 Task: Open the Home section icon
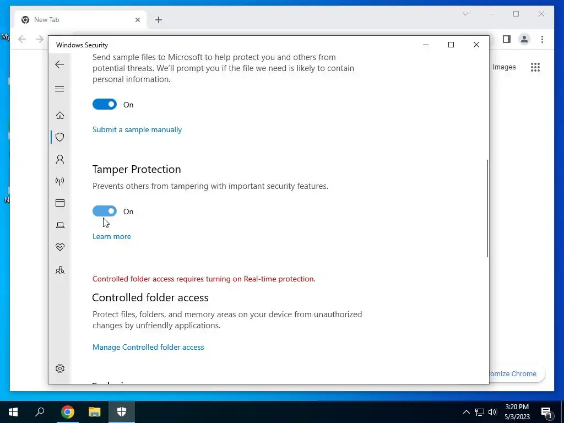pyautogui.click(x=60, y=115)
